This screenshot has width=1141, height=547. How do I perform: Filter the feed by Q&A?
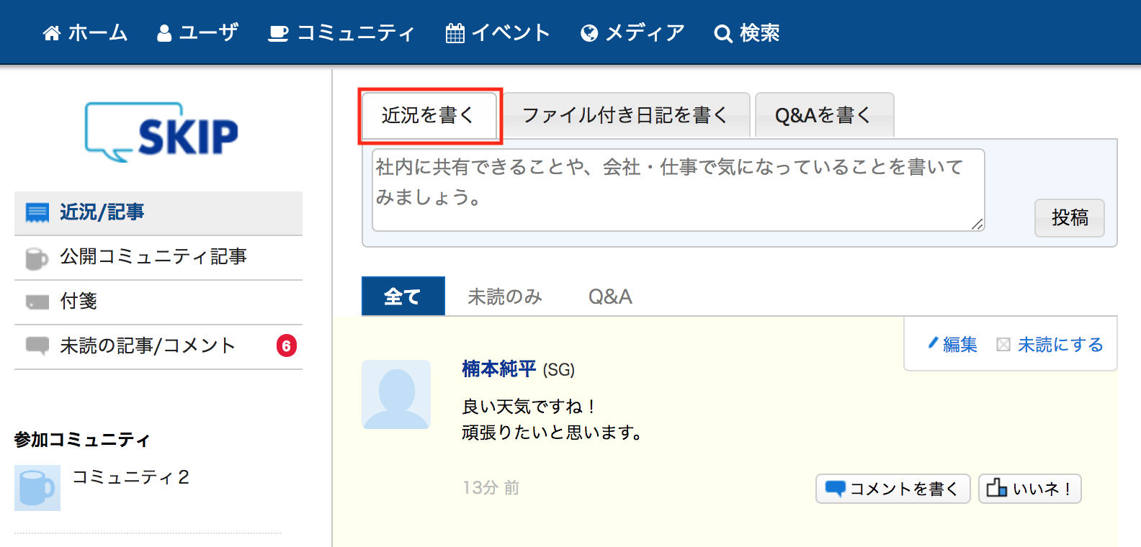pos(610,297)
